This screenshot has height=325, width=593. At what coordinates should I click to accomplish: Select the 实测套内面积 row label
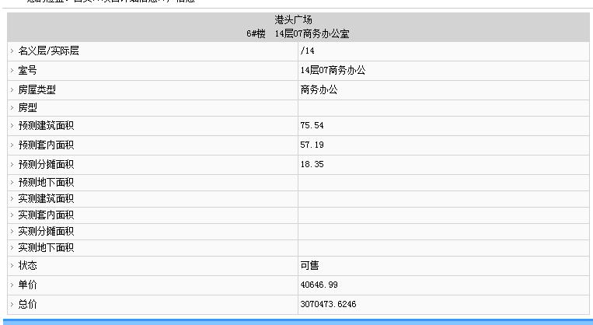(46, 215)
